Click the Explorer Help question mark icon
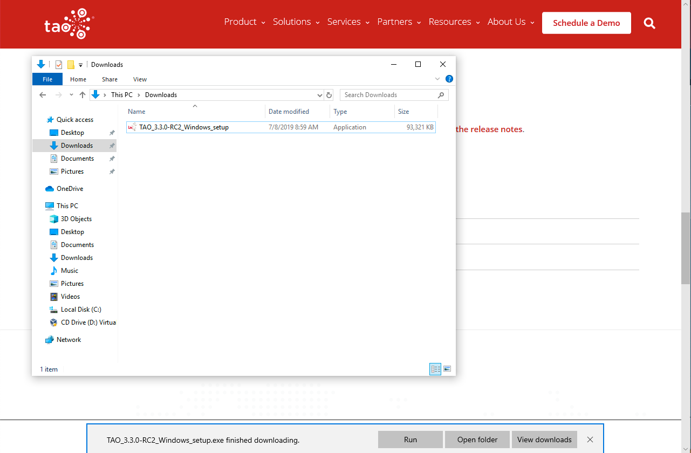Image resolution: width=691 pixels, height=453 pixels. click(449, 79)
